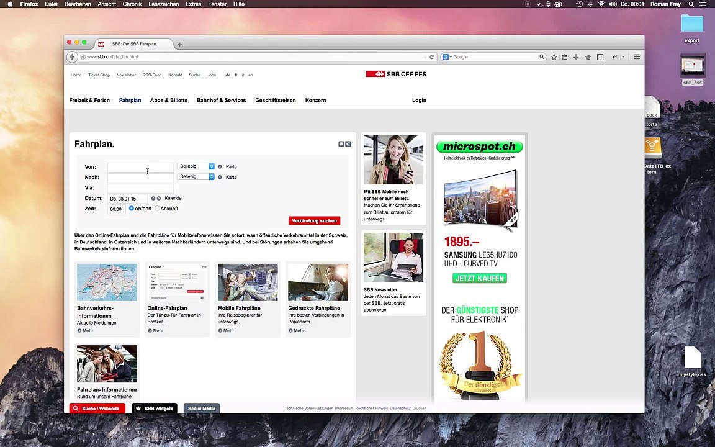Image resolution: width=715 pixels, height=447 pixels.
Task: Click the Login link
Action: point(419,101)
